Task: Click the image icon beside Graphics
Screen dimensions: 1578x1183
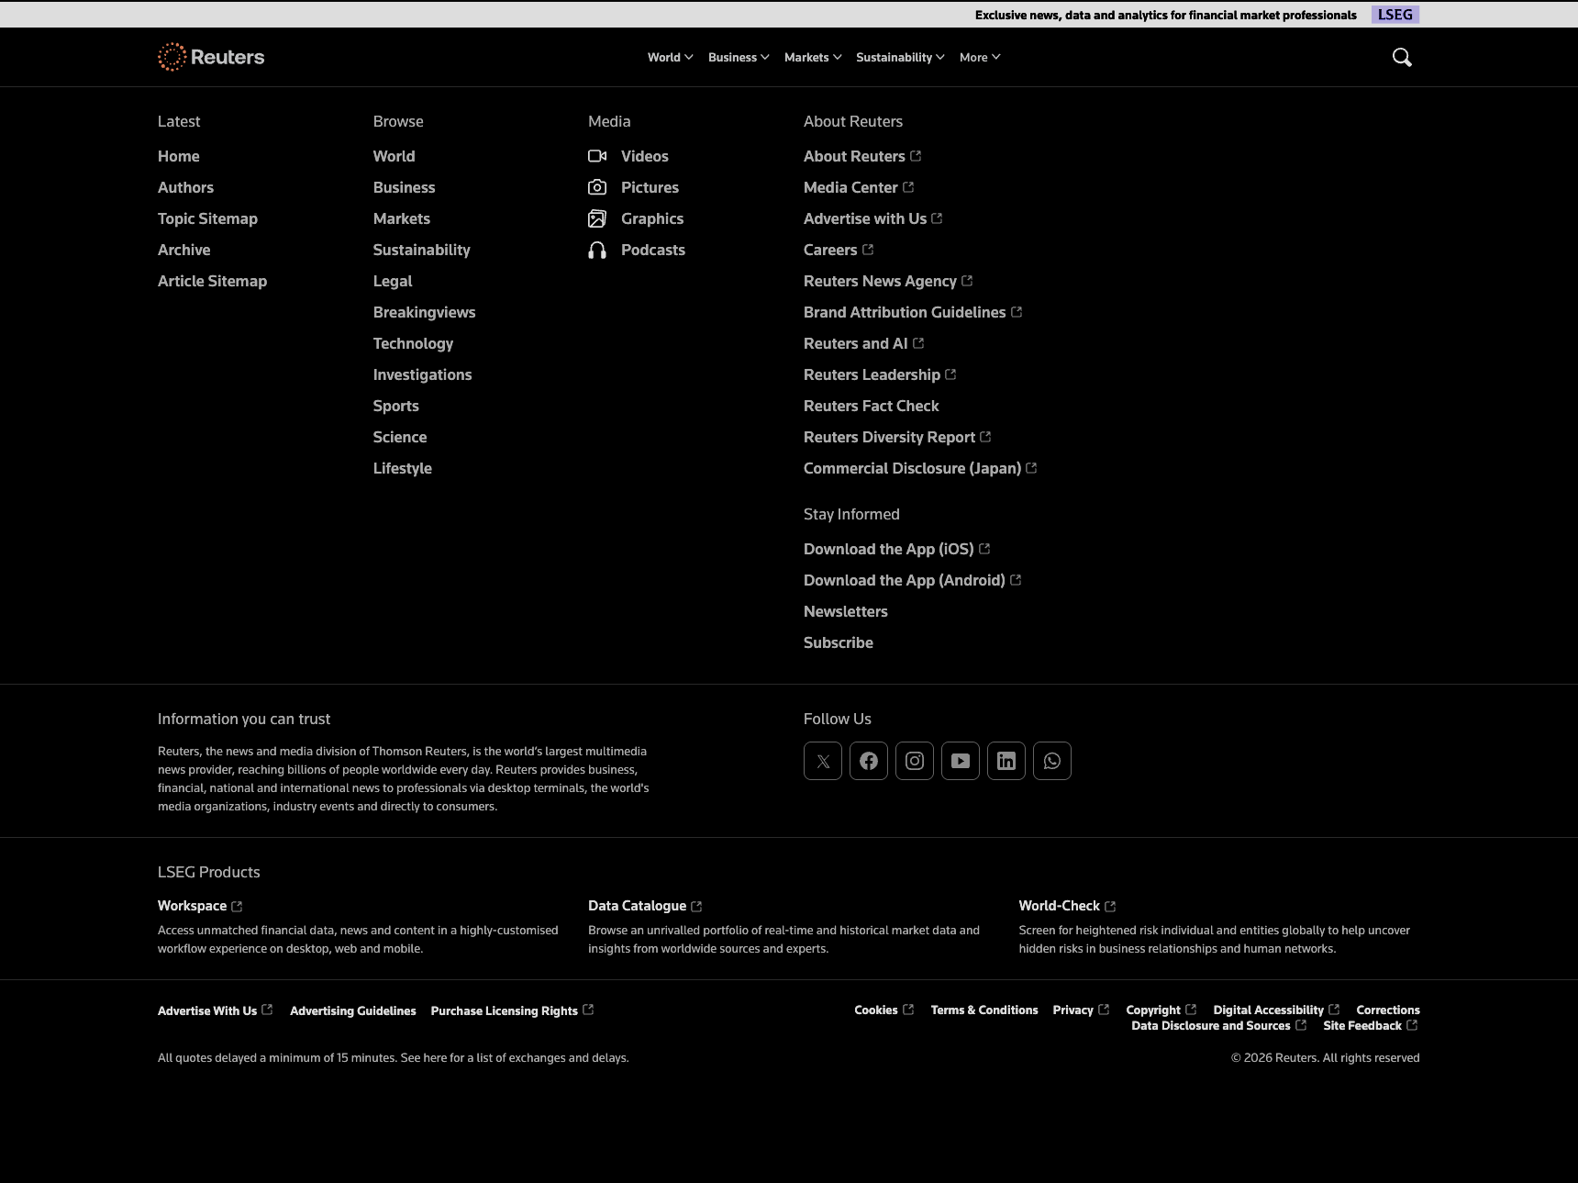Action: click(x=597, y=218)
